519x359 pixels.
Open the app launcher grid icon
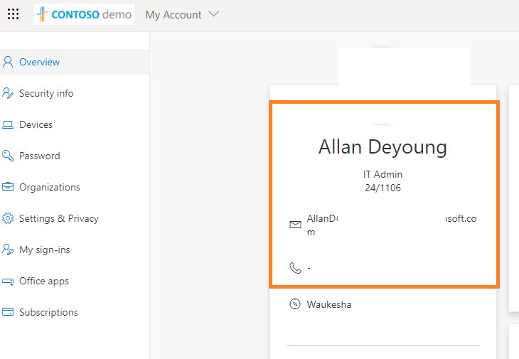pyautogui.click(x=14, y=14)
